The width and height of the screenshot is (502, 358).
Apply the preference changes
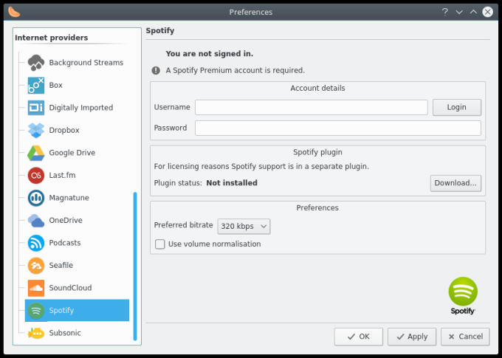[411, 337]
